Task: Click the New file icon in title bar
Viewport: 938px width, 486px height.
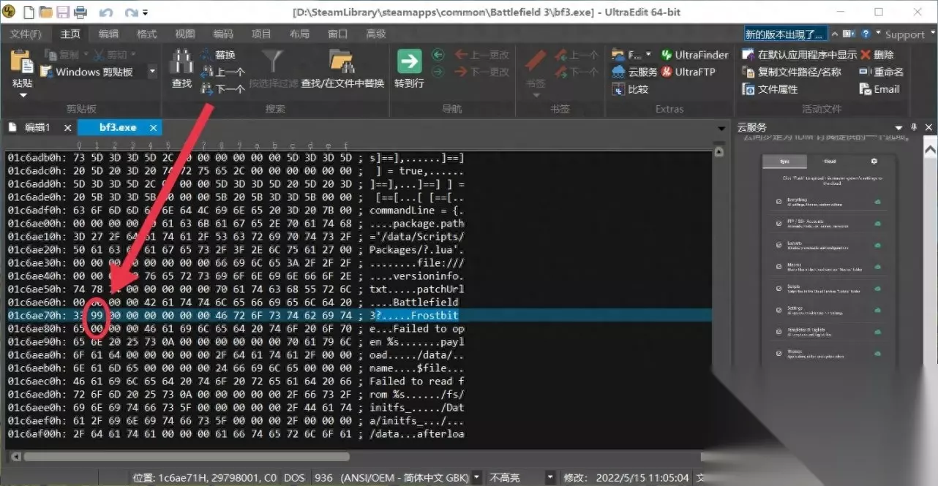Action: pos(29,12)
